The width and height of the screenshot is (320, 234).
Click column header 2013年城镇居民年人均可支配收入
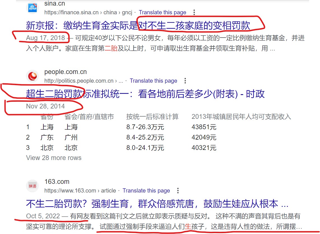(241, 117)
